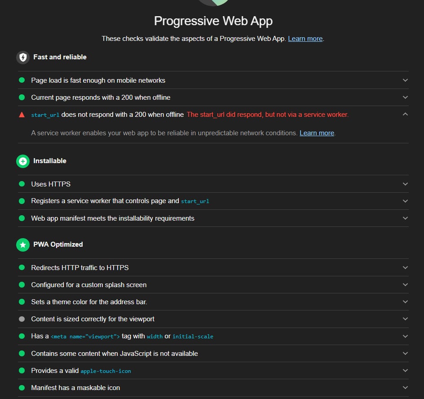This screenshot has height=399, width=424.
Task: Click the 'Progressive Web App' title
Action: click(213, 21)
